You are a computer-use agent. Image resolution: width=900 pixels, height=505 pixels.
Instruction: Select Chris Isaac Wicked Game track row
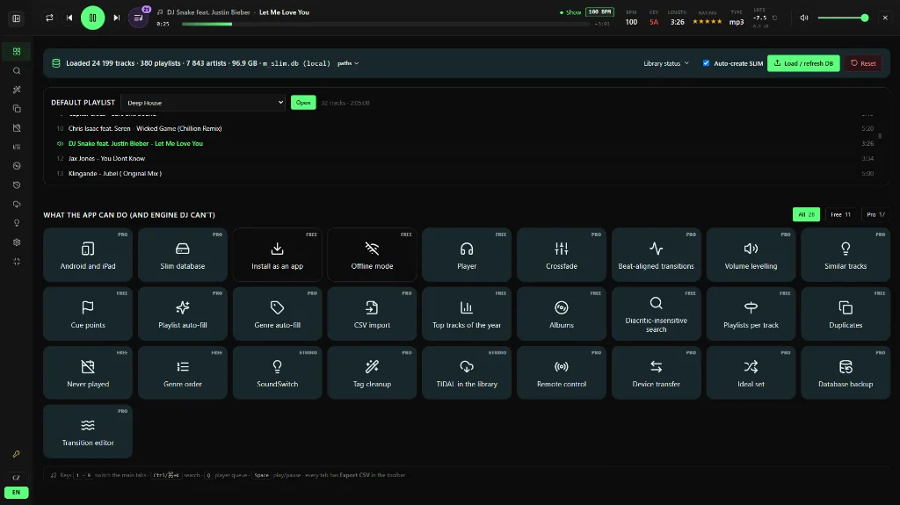pos(465,128)
